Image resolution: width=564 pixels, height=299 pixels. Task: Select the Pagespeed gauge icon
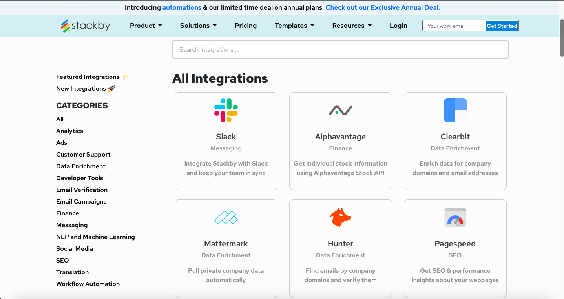455,217
